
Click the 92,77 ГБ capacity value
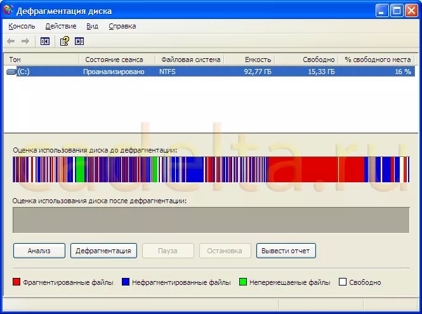(258, 72)
